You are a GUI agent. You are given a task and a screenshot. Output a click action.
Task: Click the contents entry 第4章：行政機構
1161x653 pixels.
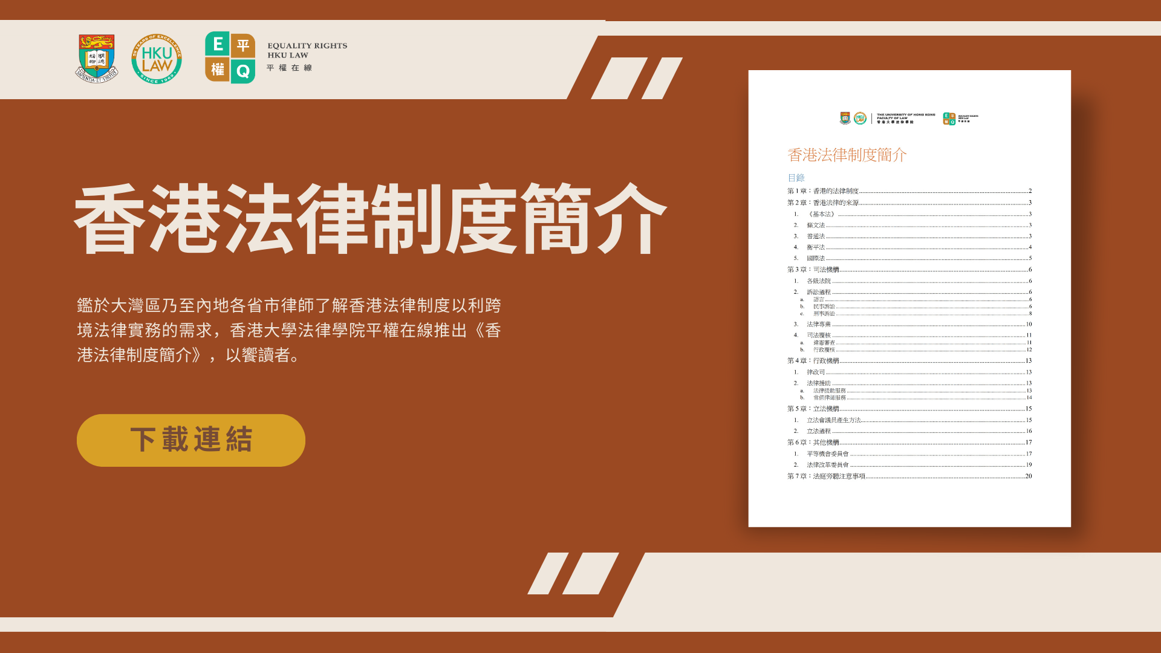[909, 361]
